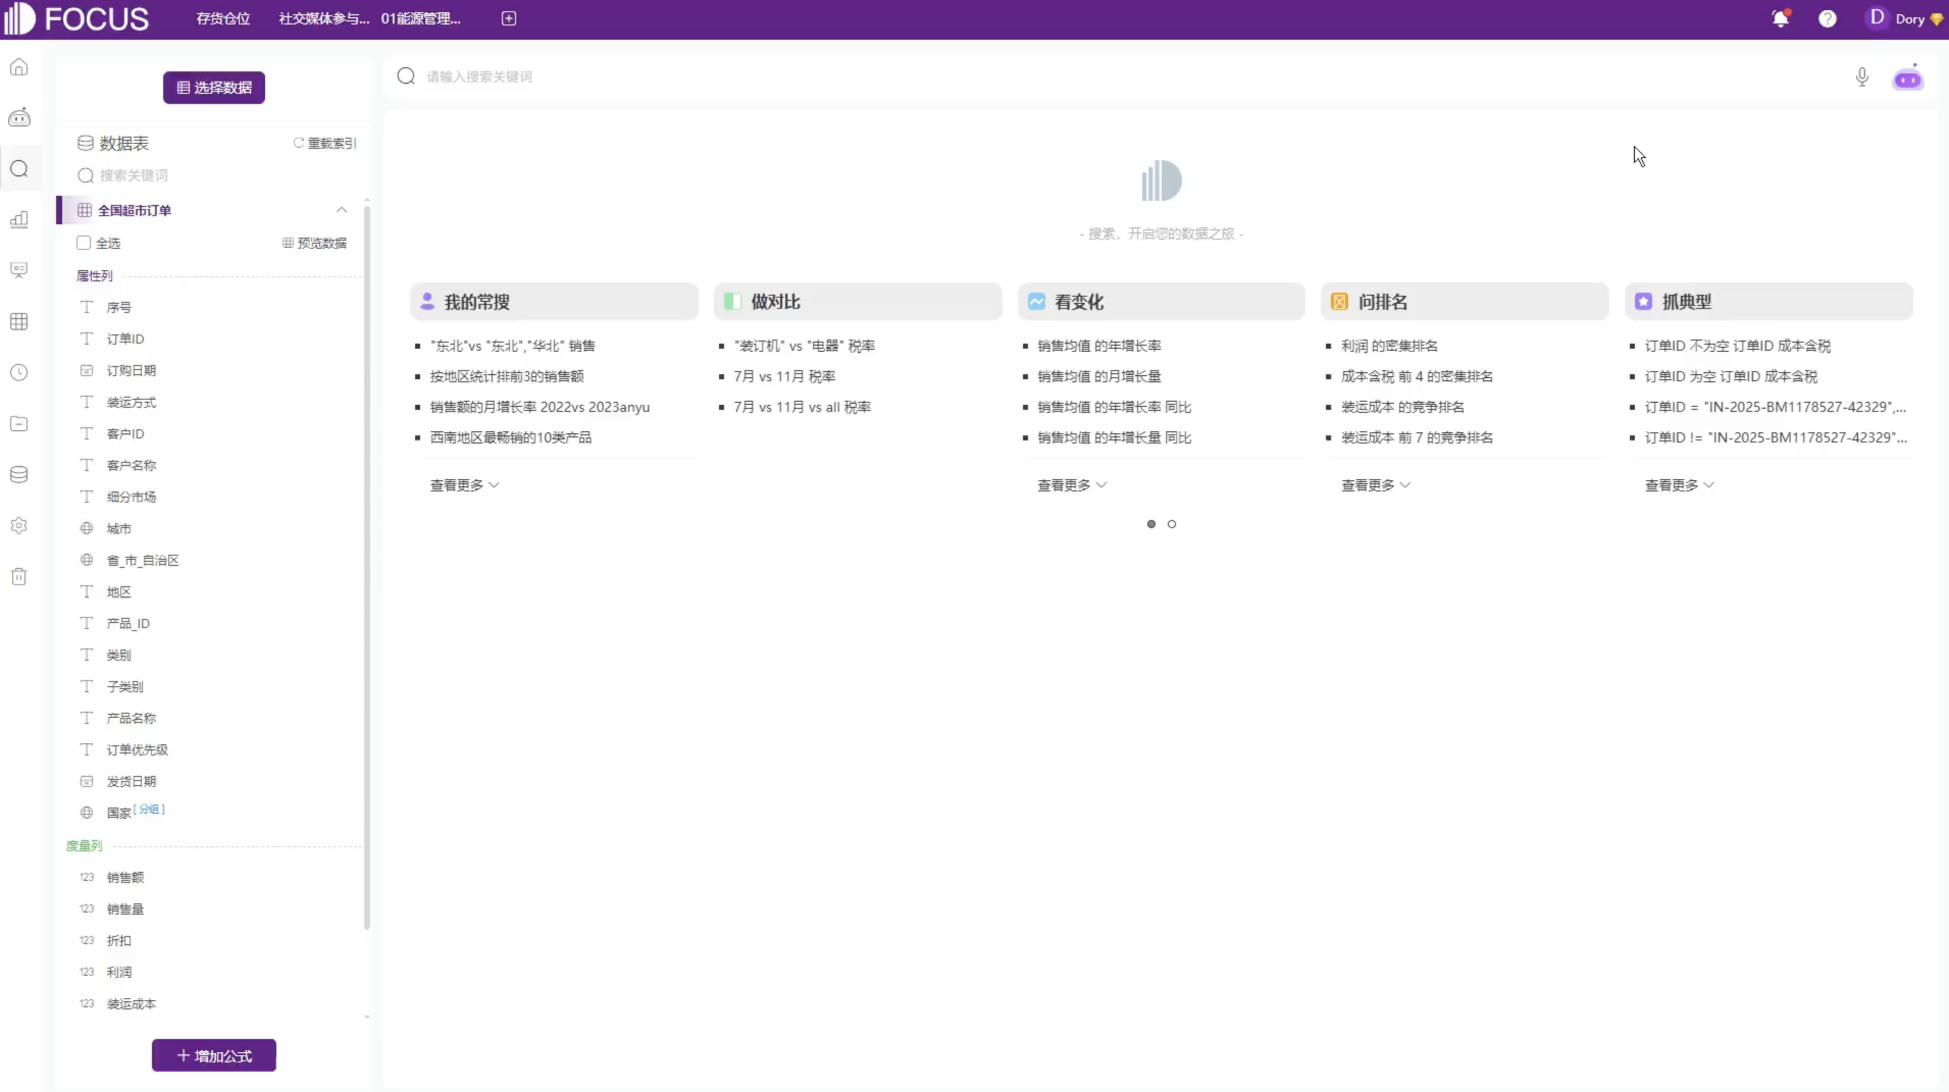Image resolution: width=1949 pixels, height=1092 pixels.
Task: Select the AI robot assistant in sidebar
Action: tap(19, 117)
